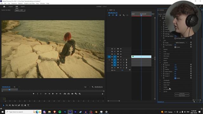Toggle Snap in the timeline

(x=113, y=15)
